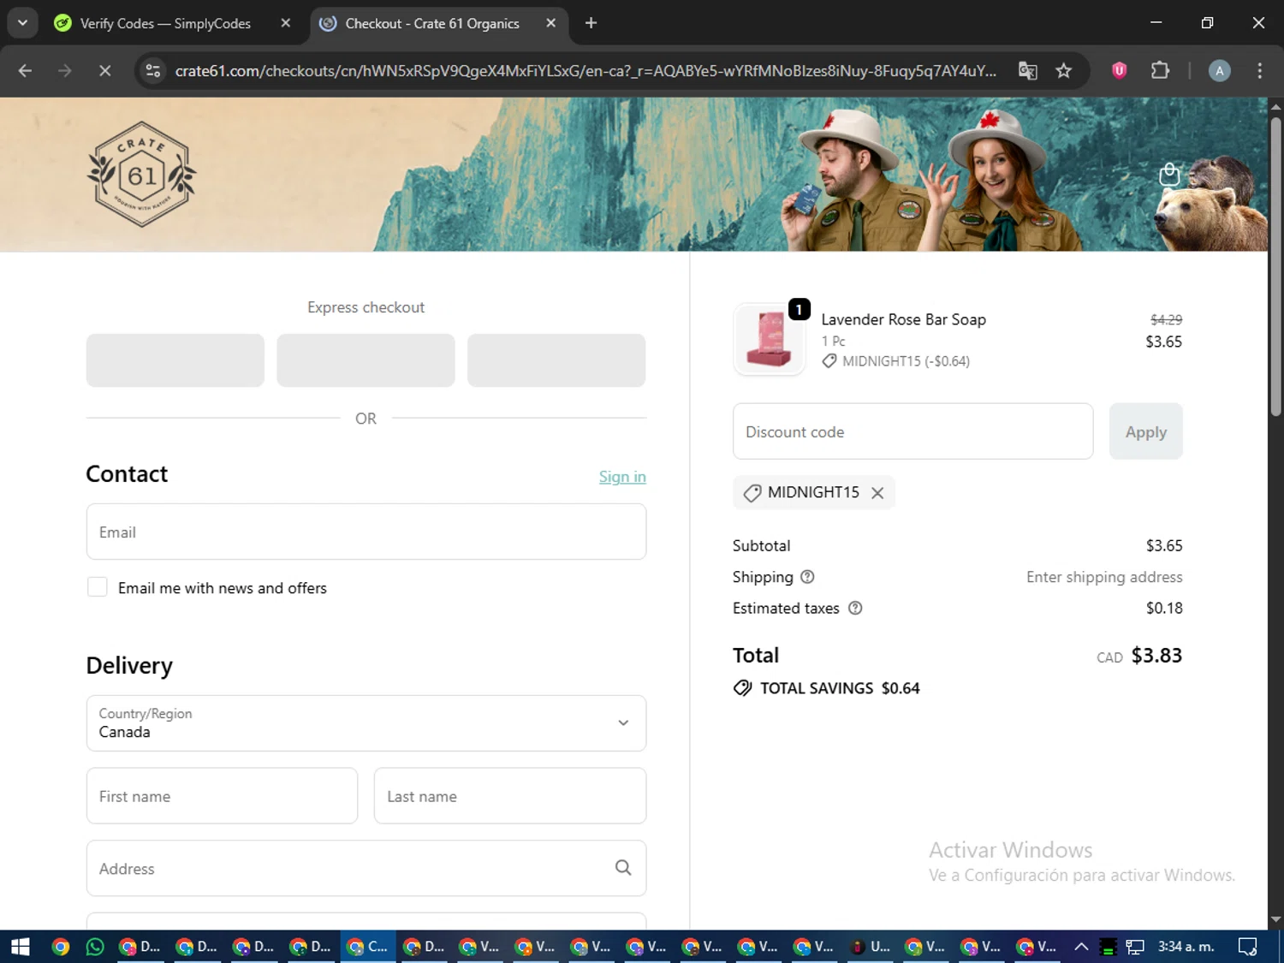Open the Extensions puzzle piece menu

click(x=1160, y=71)
